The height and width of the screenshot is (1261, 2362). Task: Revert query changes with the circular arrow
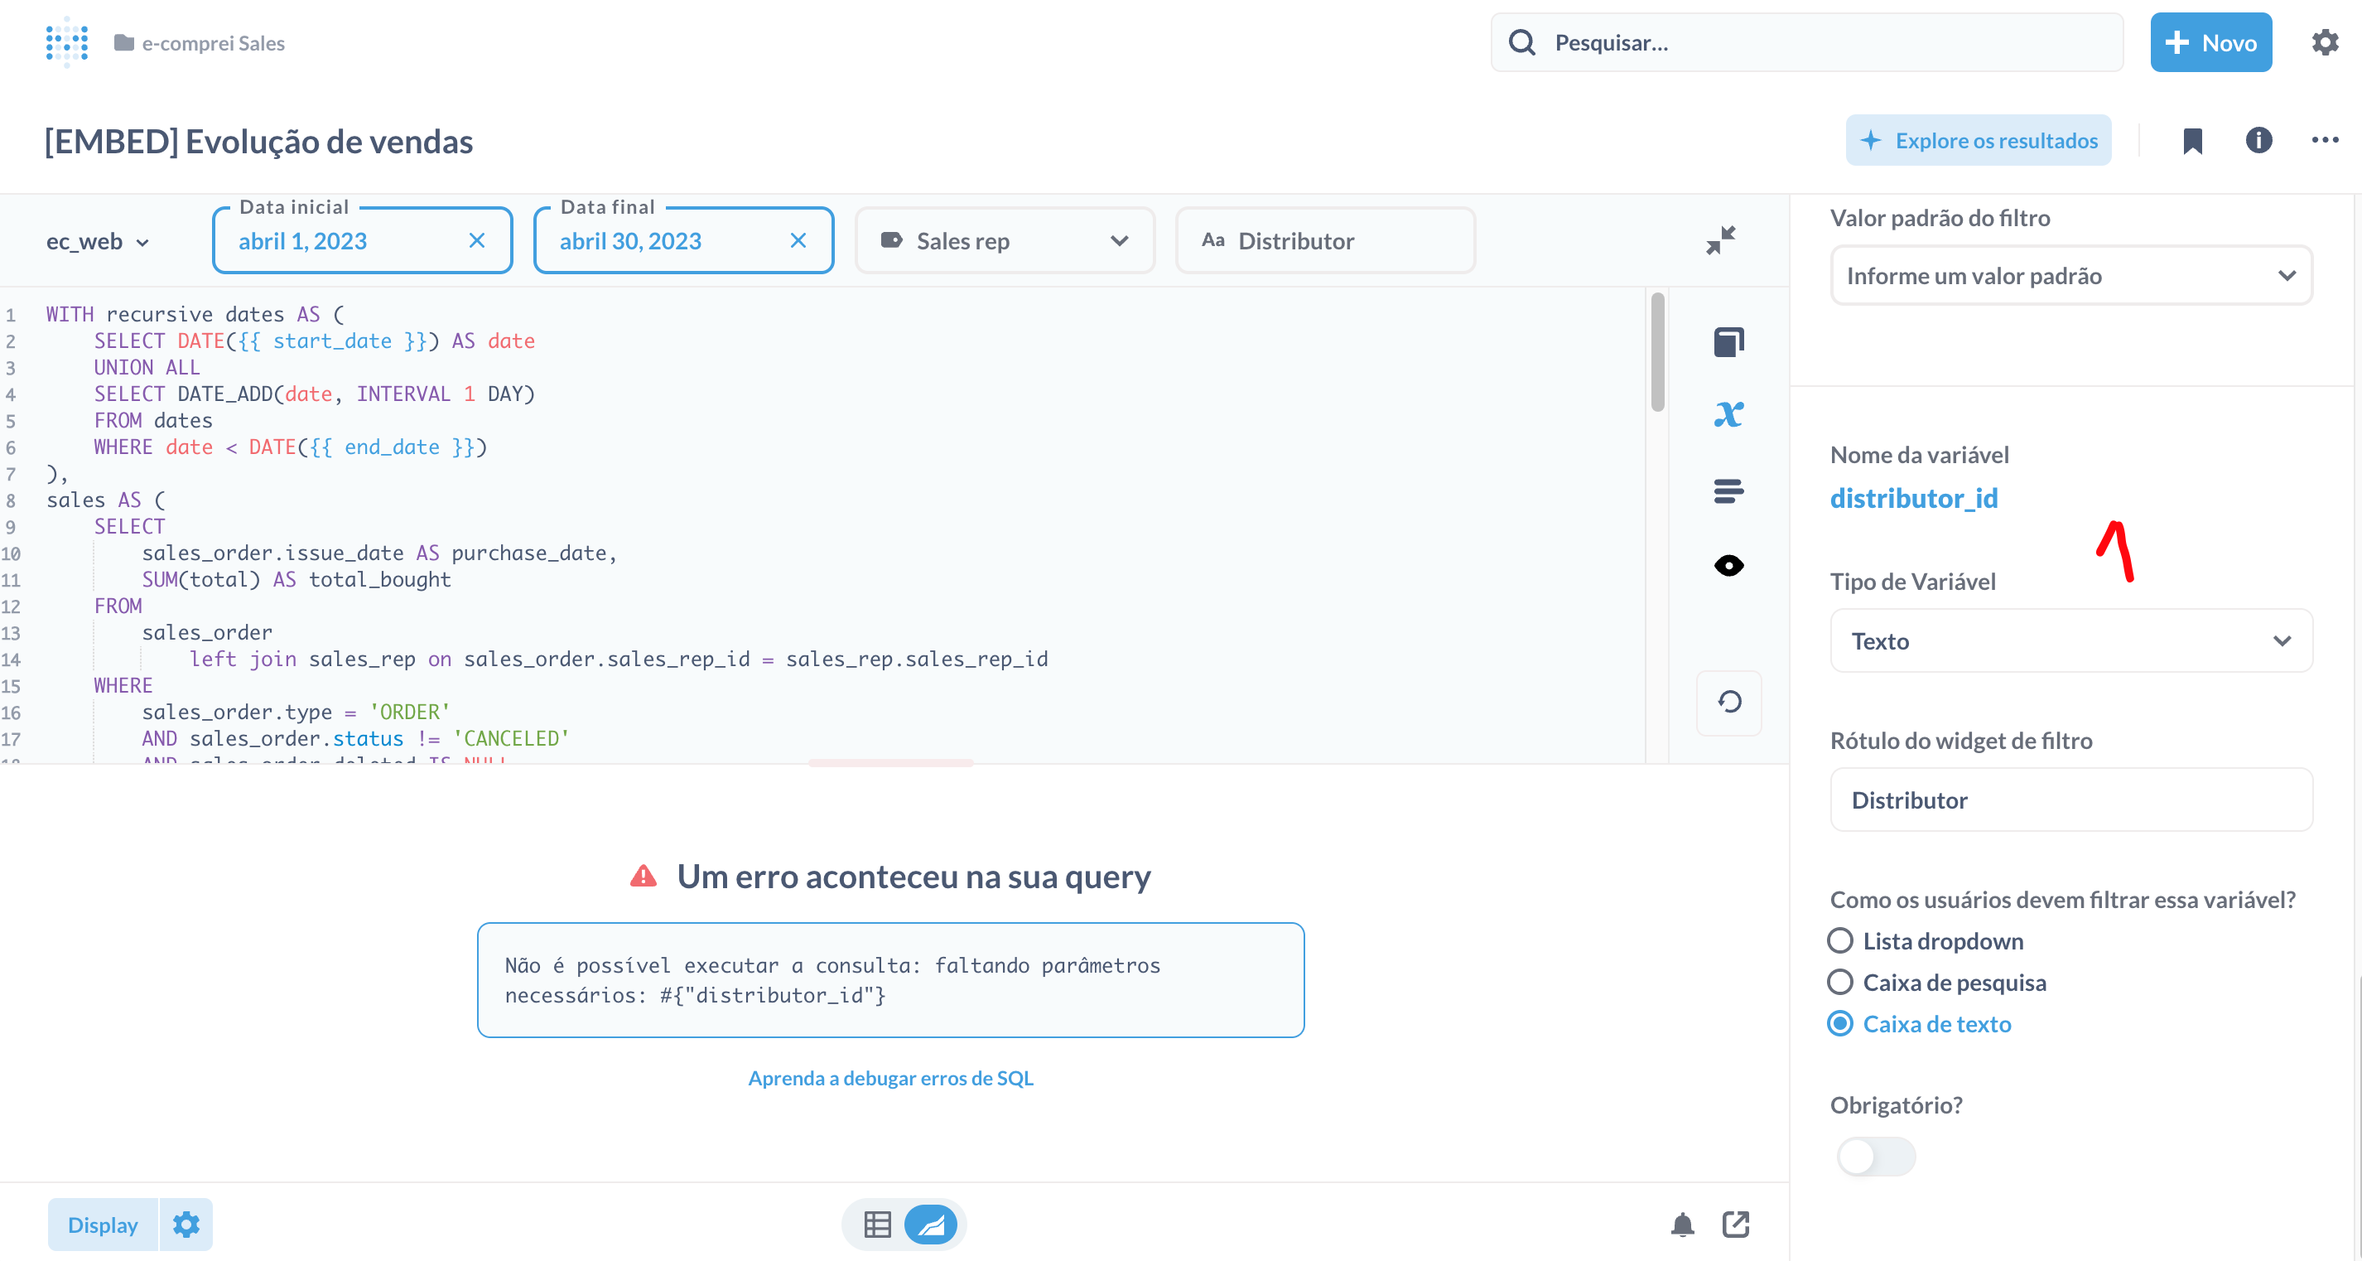click(x=1729, y=703)
